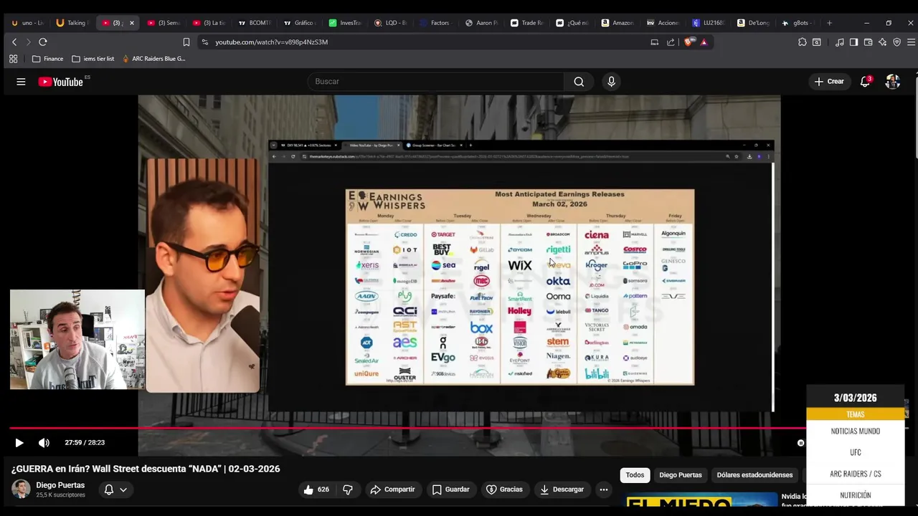Switch to the Trade Re tab
The image size is (918, 516).
coord(526,23)
